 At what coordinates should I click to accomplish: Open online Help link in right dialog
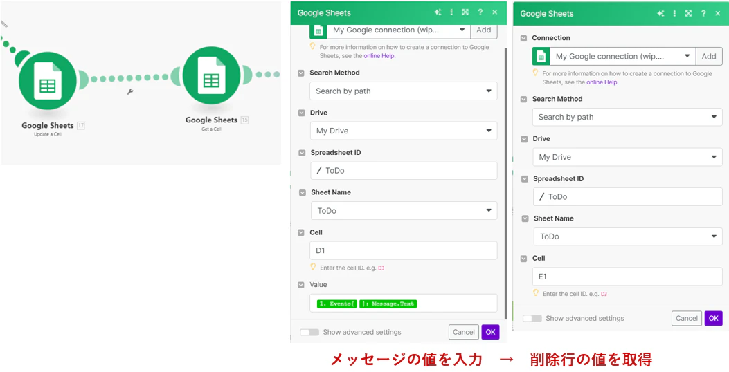[602, 82]
